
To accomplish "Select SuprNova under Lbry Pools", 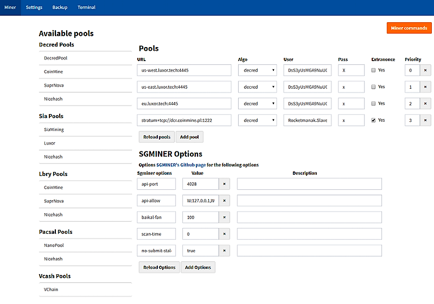I will click(x=85, y=201).
